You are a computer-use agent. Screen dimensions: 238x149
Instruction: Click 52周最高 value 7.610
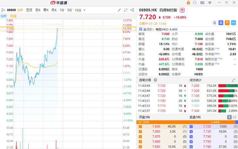(x=199, y=59)
